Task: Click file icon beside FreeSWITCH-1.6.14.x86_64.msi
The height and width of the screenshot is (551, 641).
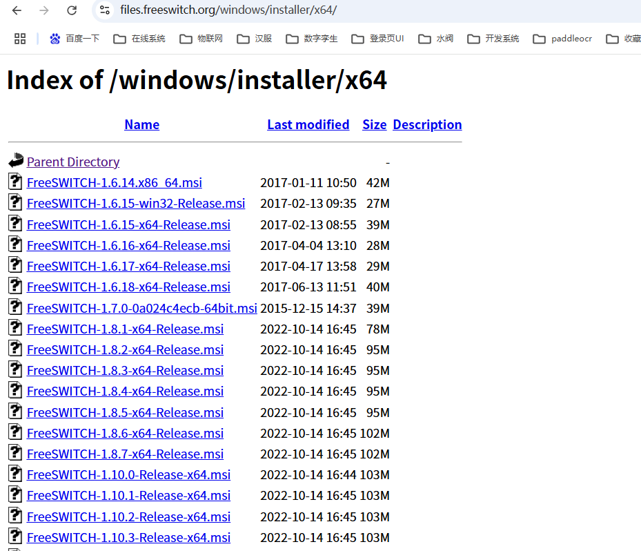Action: pyautogui.click(x=15, y=181)
